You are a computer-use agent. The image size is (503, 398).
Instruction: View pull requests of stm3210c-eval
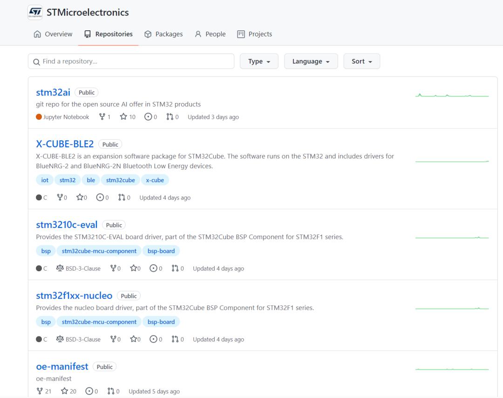click(x=178, y=268)
